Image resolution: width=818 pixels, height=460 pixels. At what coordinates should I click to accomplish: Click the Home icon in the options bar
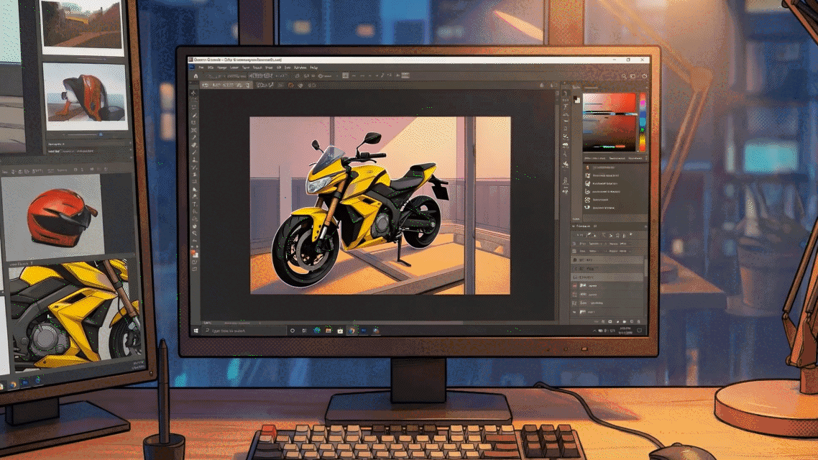point(196,76)
